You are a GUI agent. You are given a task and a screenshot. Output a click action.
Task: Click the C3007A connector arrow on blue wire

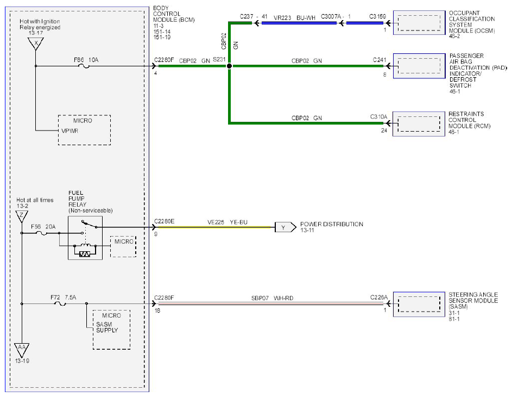342,23
